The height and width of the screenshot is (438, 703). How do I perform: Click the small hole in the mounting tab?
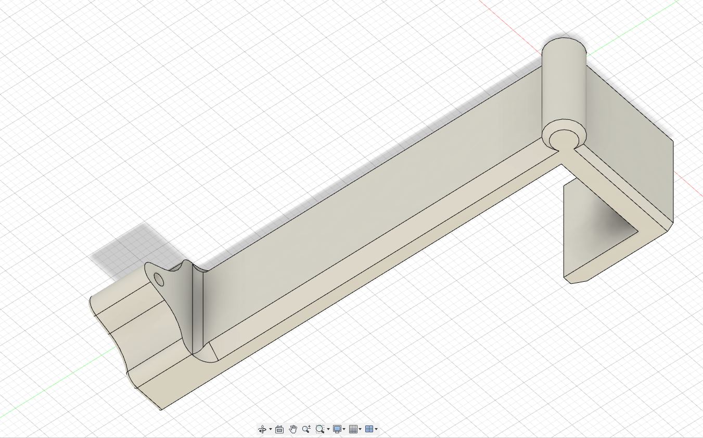[x=158, y=278]
